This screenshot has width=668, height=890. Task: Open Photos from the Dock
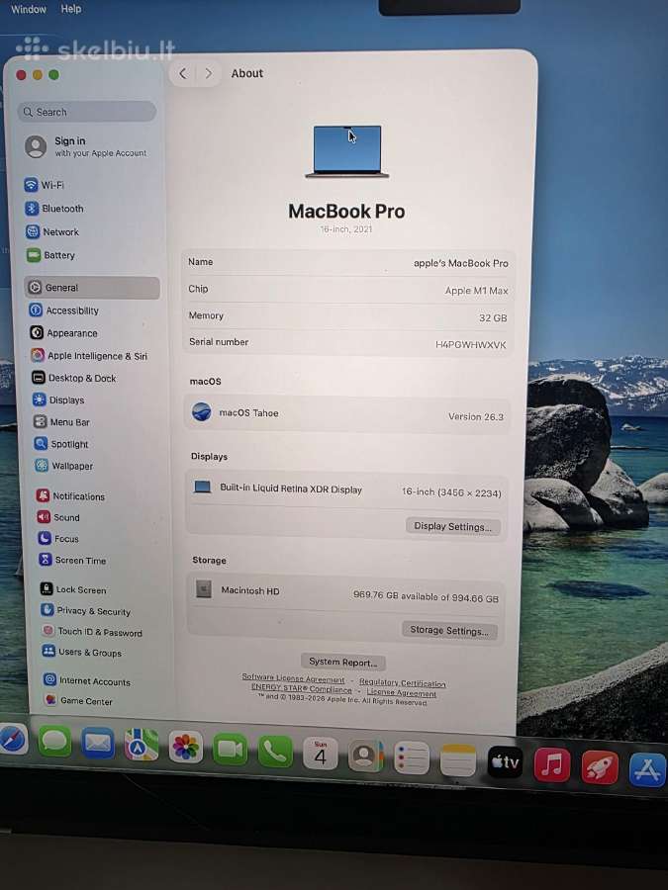click(x=186, y=747)
